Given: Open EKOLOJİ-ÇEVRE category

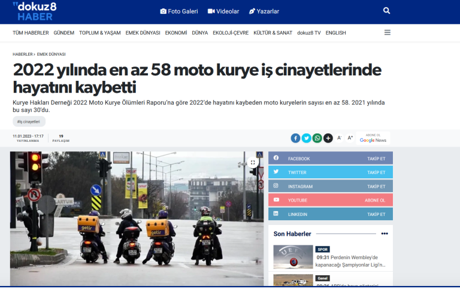Looking at the screenshot, I should click(x=231, y=33).
